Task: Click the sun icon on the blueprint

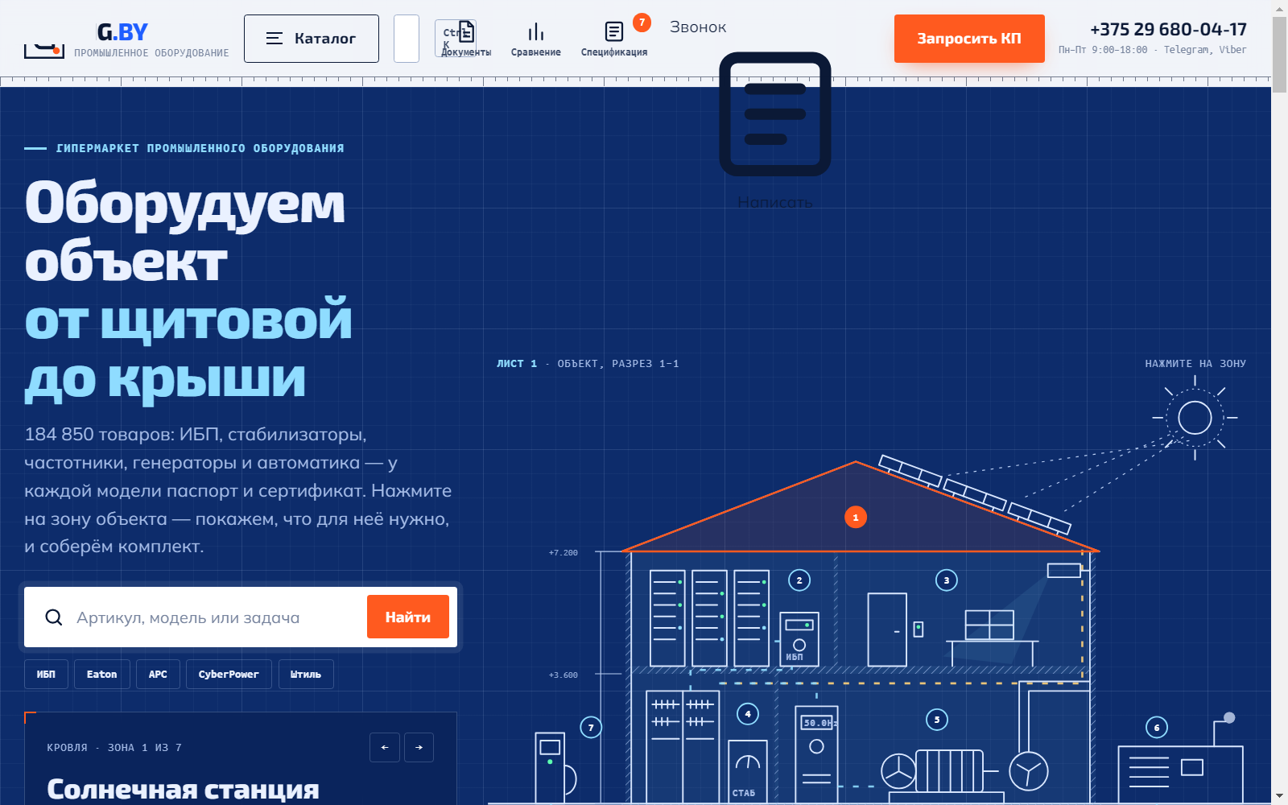Action: point(1195,418)
